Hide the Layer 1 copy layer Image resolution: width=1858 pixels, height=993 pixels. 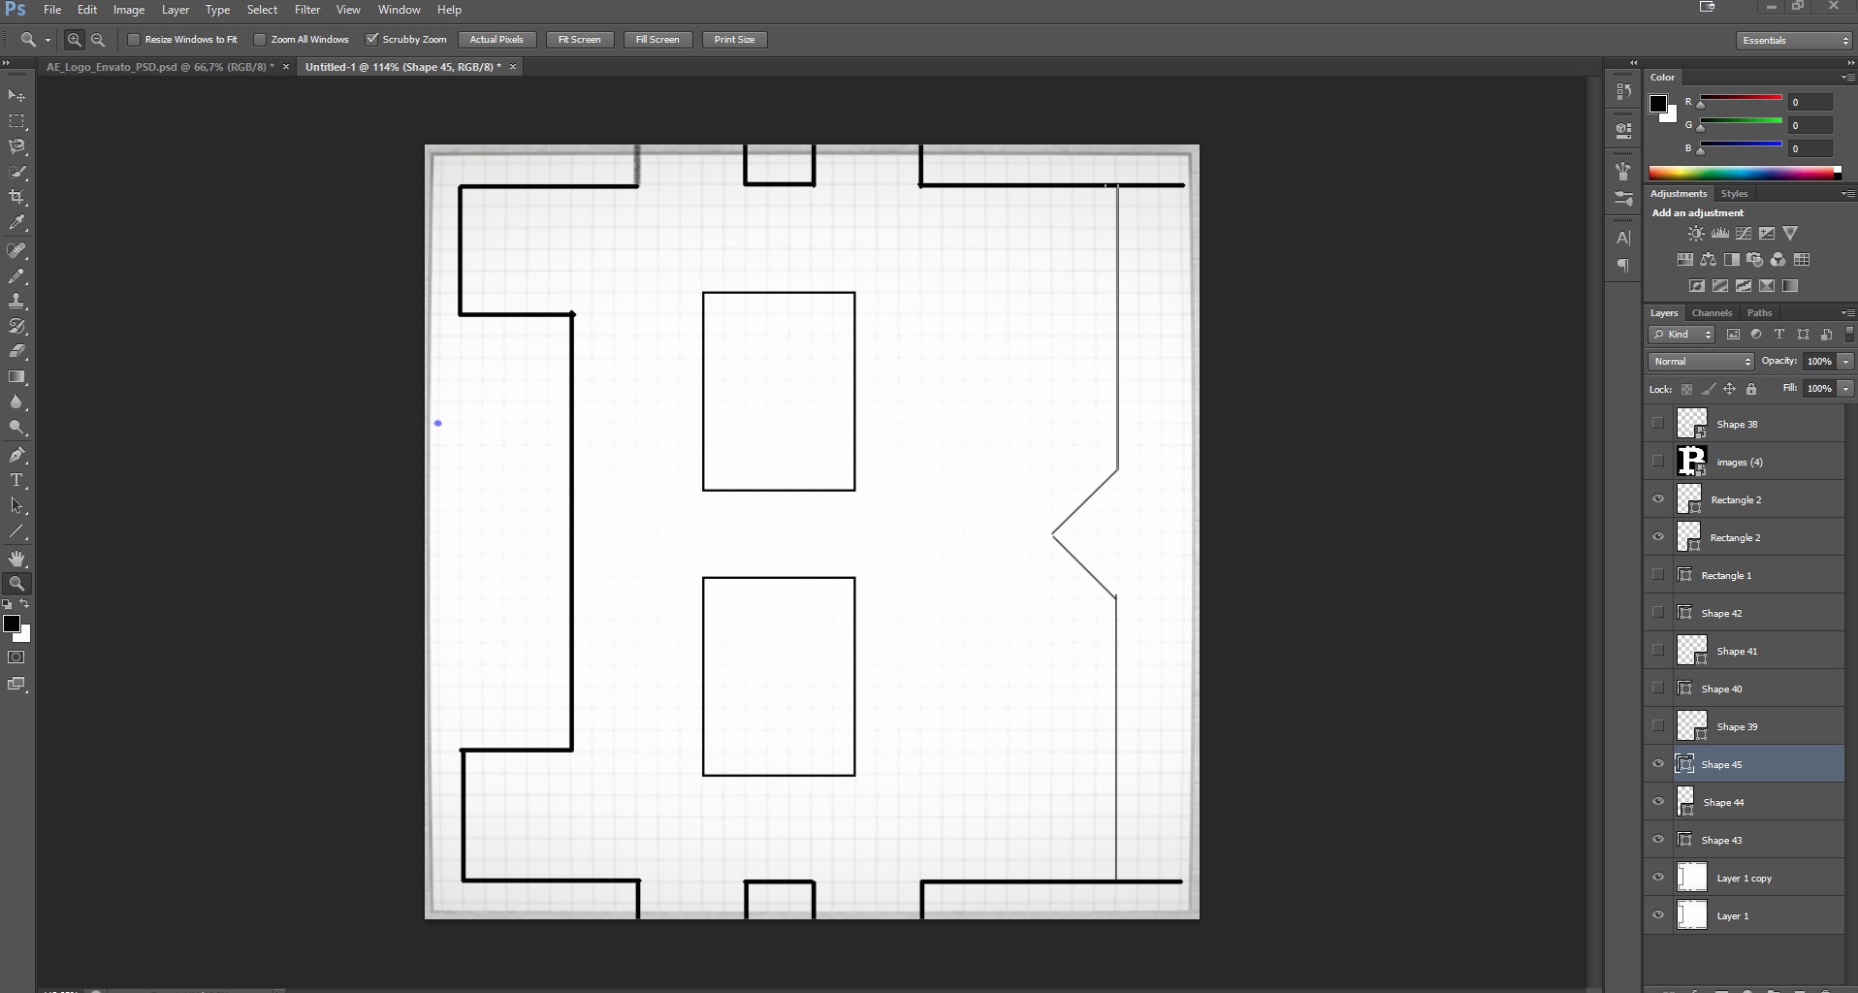click(1658, 878)
